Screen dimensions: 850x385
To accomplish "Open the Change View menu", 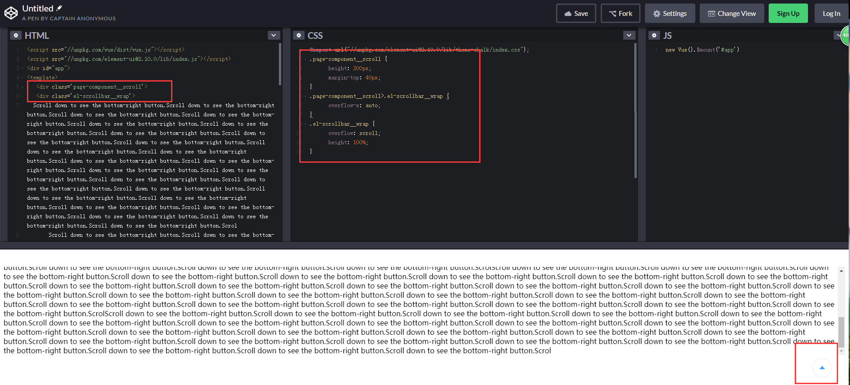I will click(732, 13).
